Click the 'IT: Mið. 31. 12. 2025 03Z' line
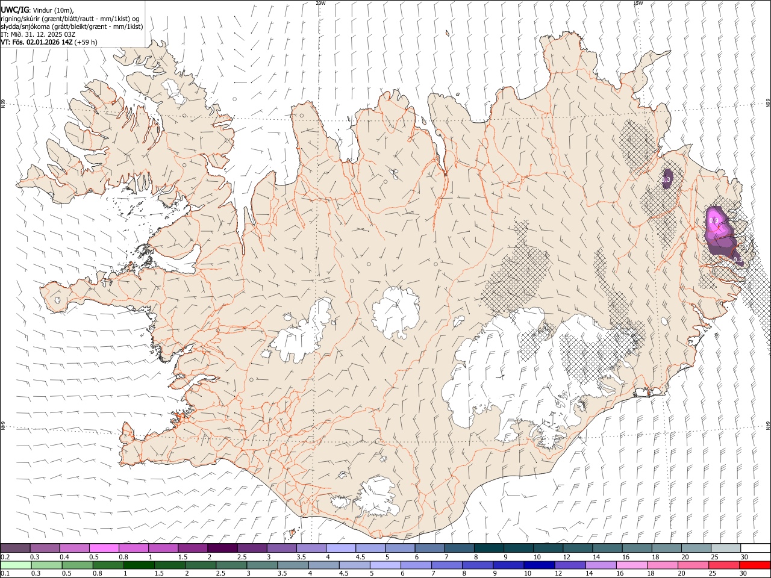771x578 pixels. pyautogui.click(x=38, y=34)
